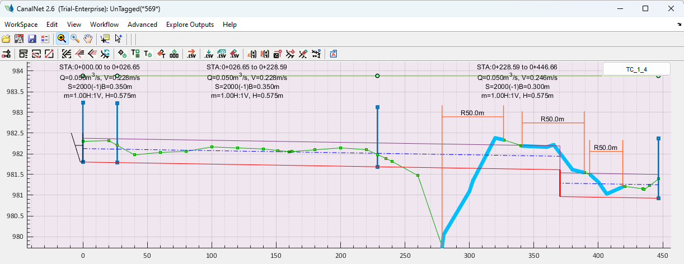This screenshot has width=684, height=264.
Task: Select the highlighted yellow zoom-in magnifier tool
Action: click(x=62, y=39)
